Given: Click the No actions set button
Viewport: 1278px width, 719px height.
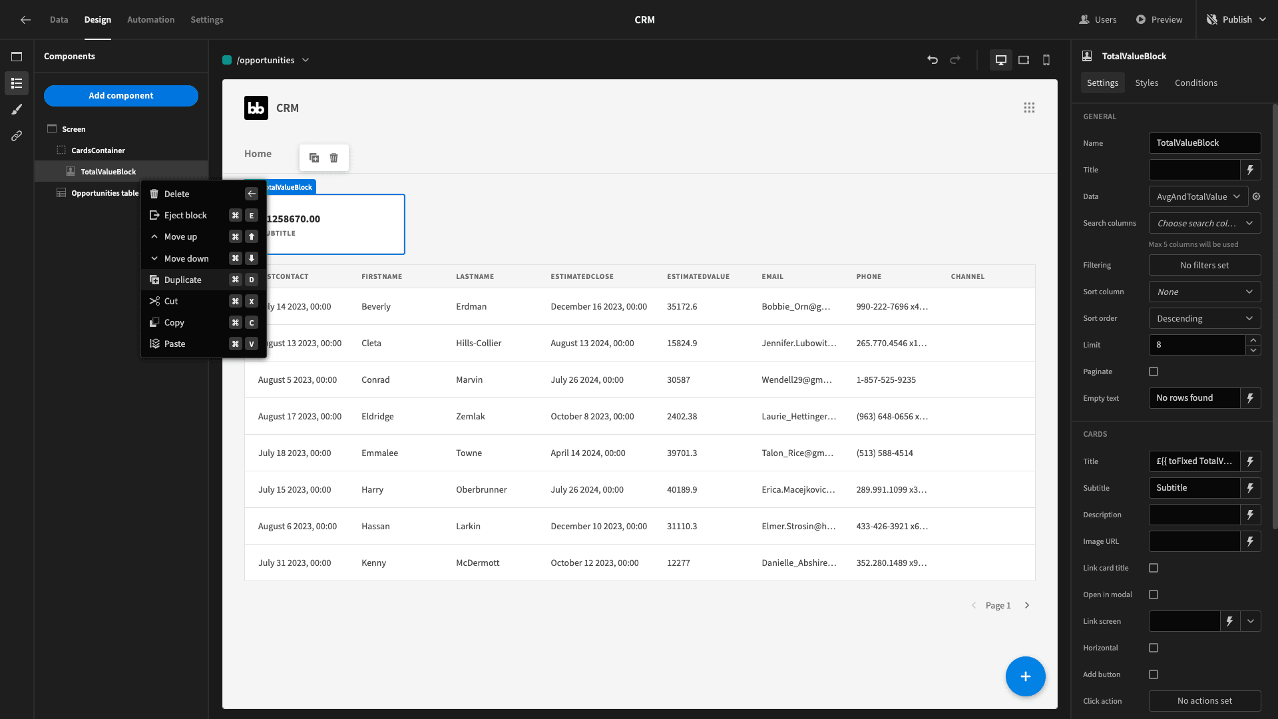Looking at the screenshot, I should point(1205,701).
